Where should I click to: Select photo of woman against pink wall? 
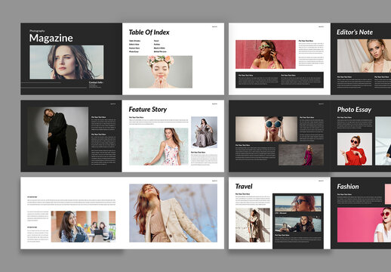pos(266,54)
